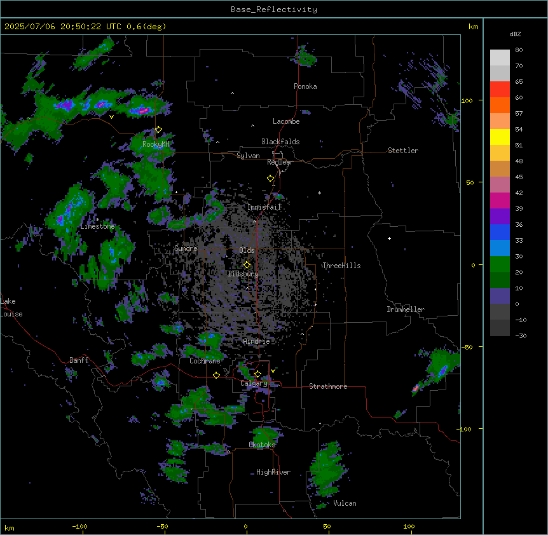Select the slate purple 0-10 dBZ legend swatch
548x535 pixels.
pos(500,296)
